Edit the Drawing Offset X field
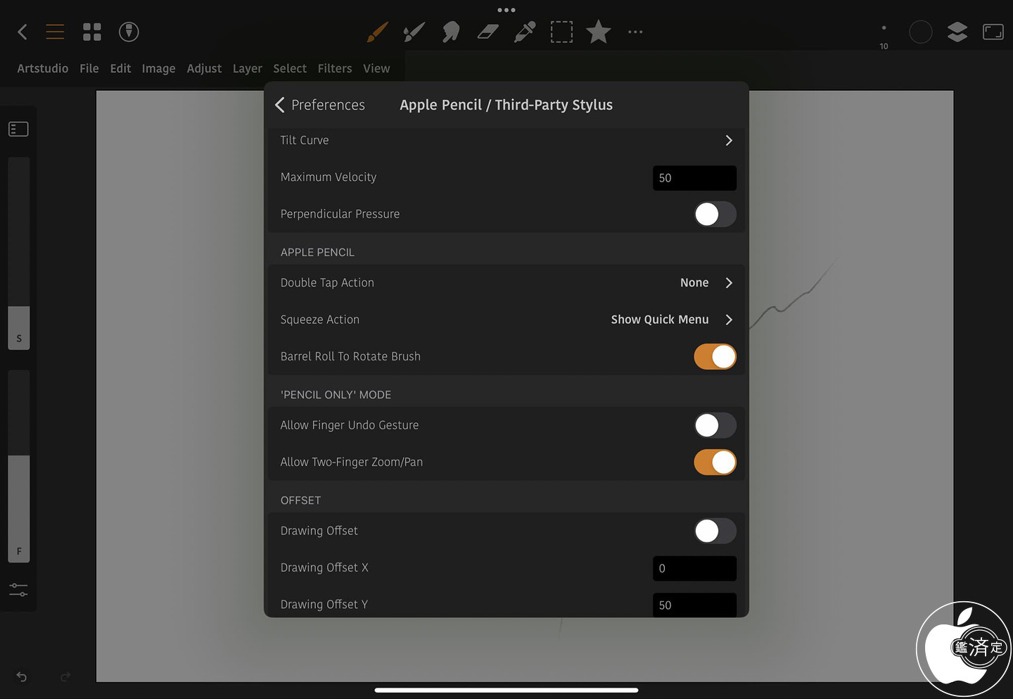Viewport: 1013px width, 699px height. coord(694,568)
